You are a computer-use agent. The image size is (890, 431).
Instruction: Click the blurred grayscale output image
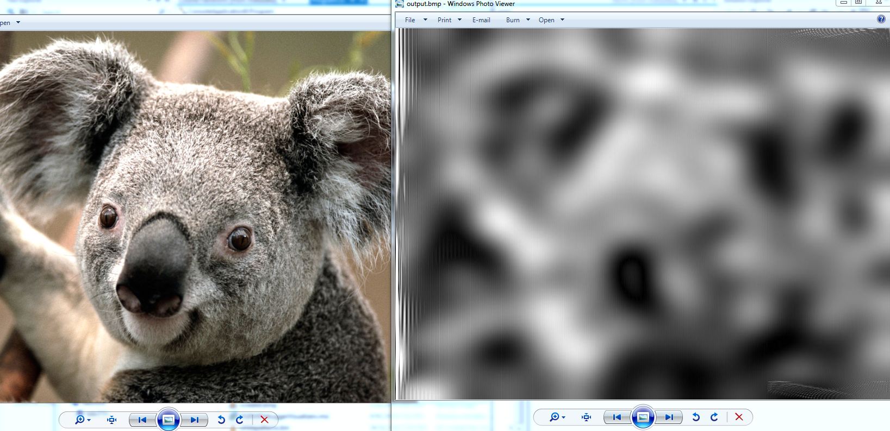tap(642, 214)
